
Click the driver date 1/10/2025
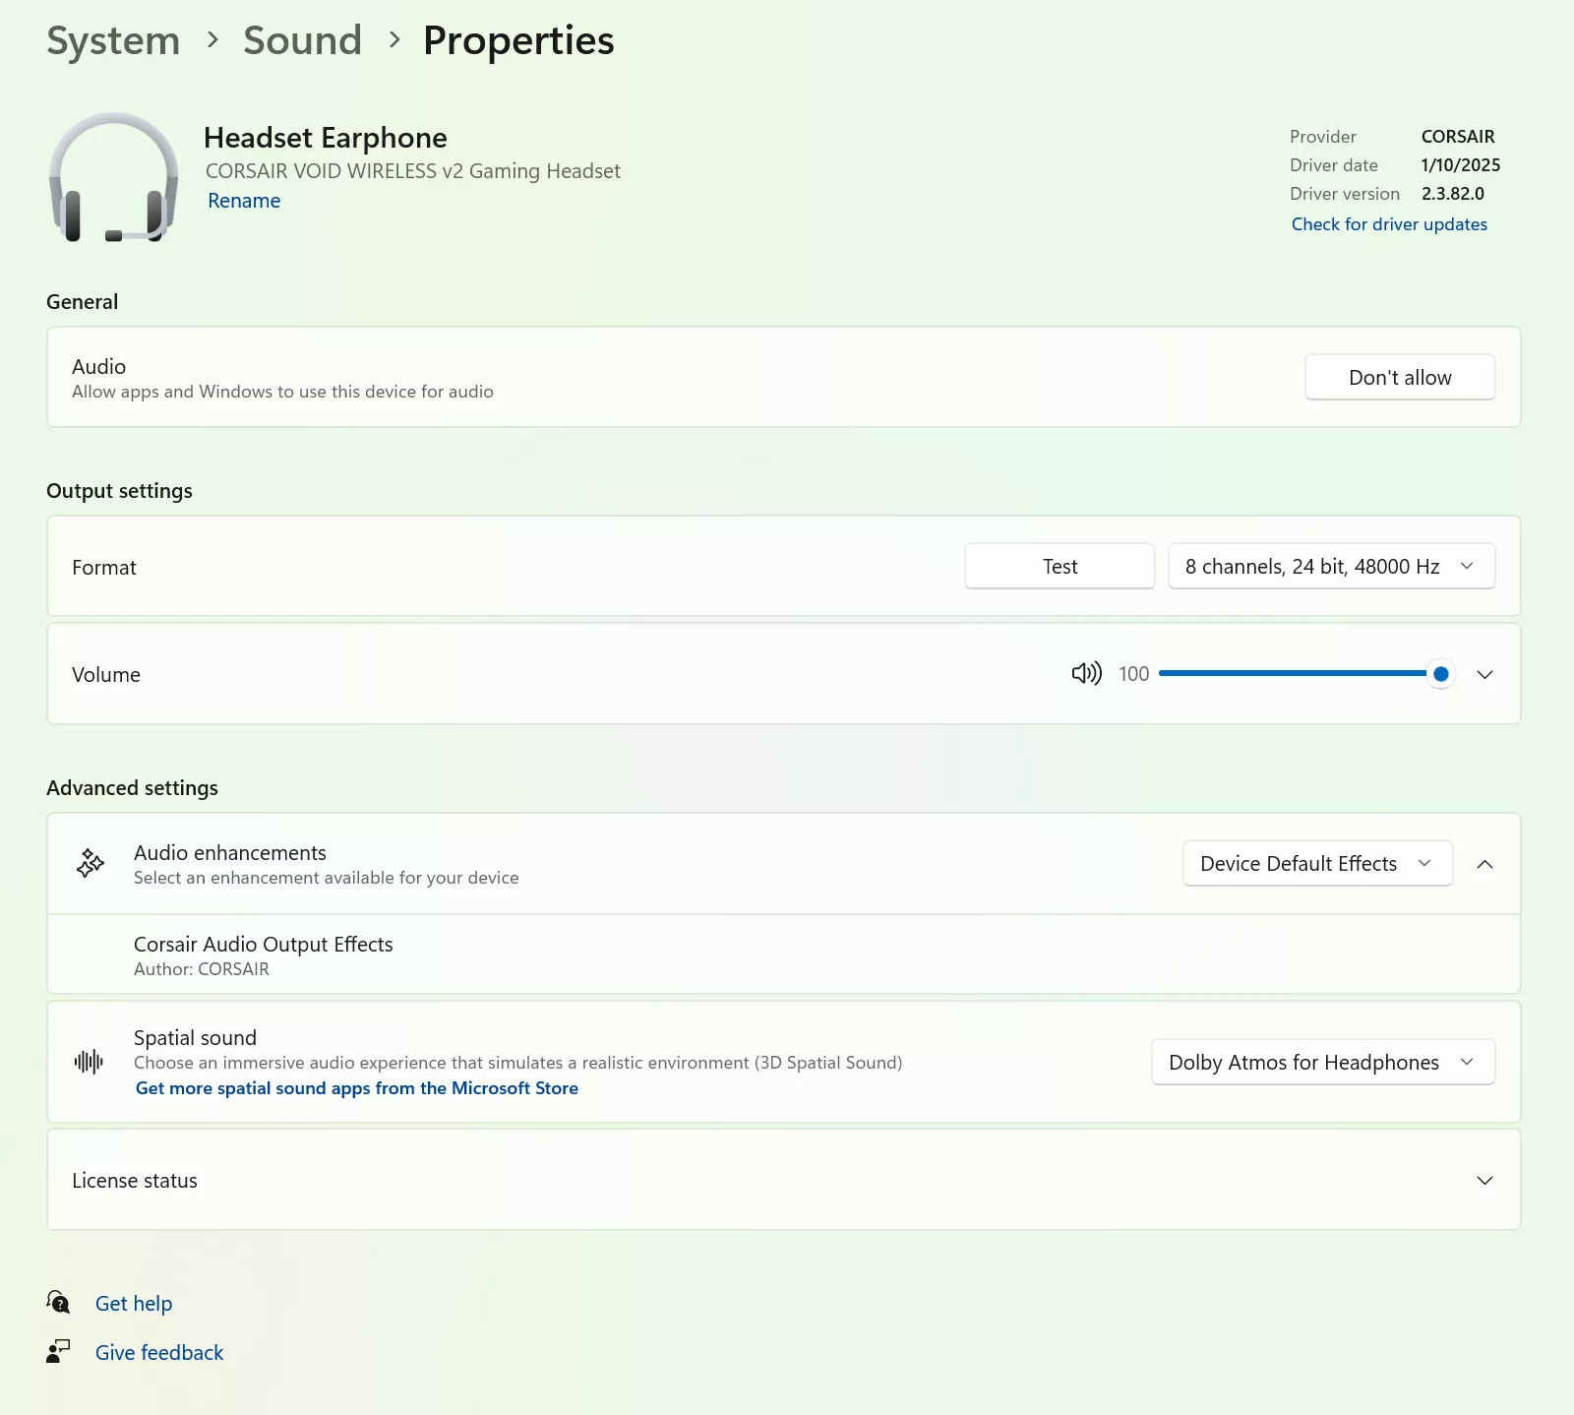1461,165
